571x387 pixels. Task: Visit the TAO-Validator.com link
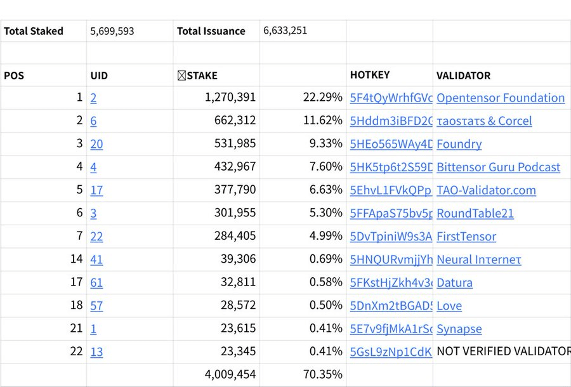[x=486, y=190]
